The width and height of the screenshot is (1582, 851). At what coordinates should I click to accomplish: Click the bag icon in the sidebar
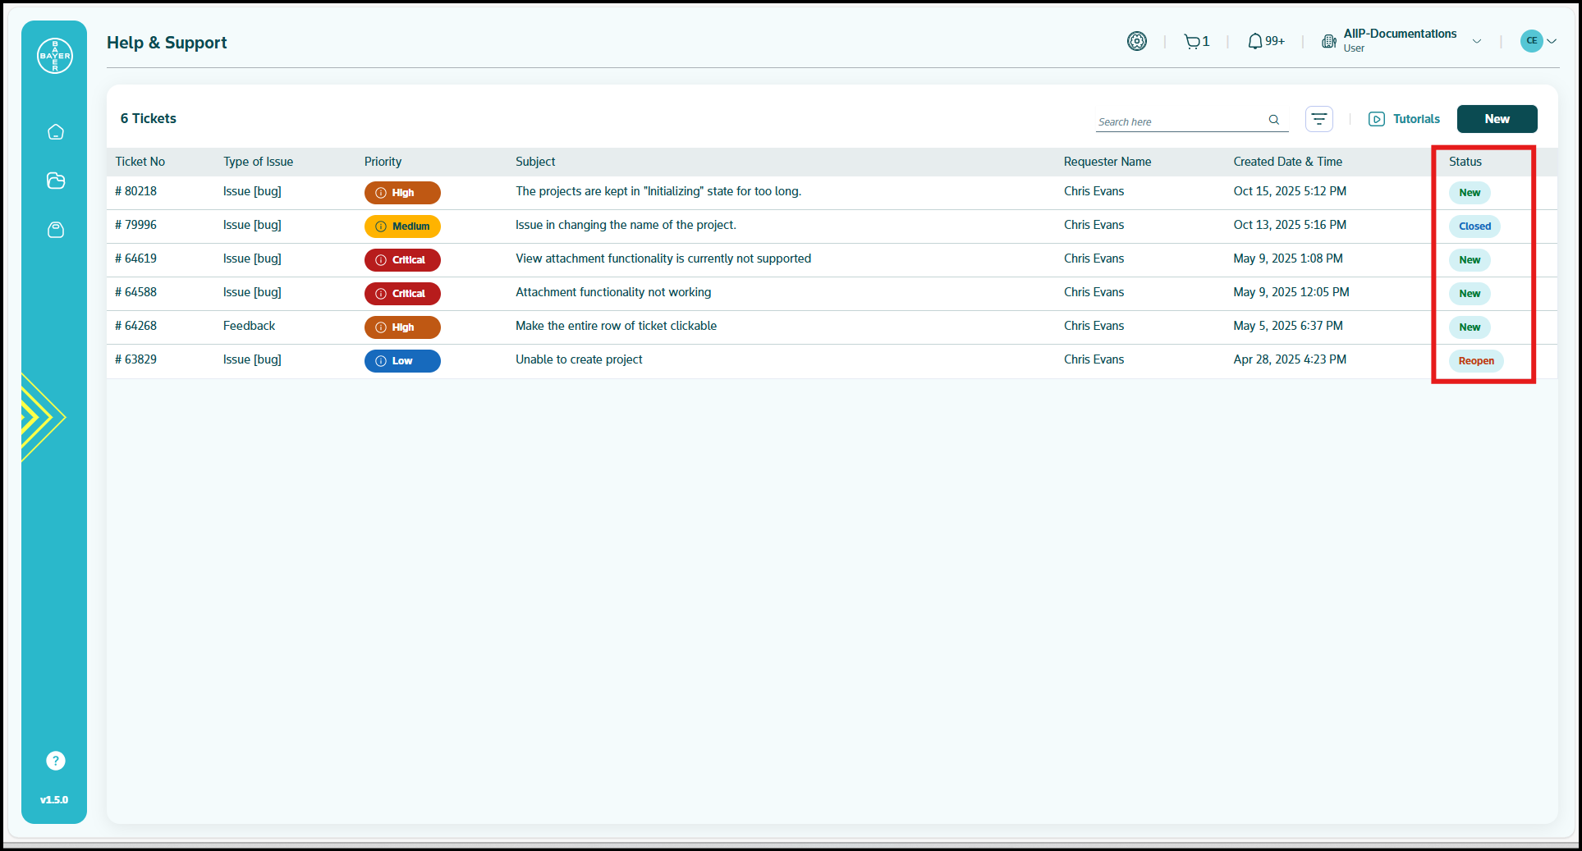pyautogui.click(x=55, y=230)
